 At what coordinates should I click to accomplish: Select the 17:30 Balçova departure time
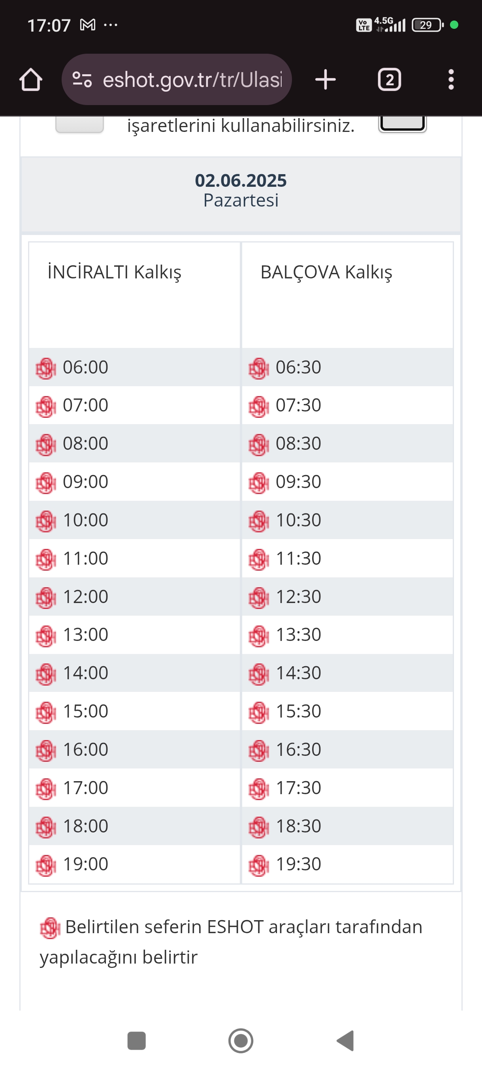pyautogui.click(x=298, y=788)
